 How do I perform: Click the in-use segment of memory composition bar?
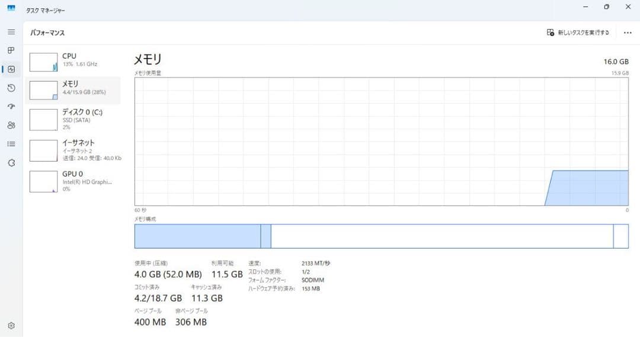point(197,236)
